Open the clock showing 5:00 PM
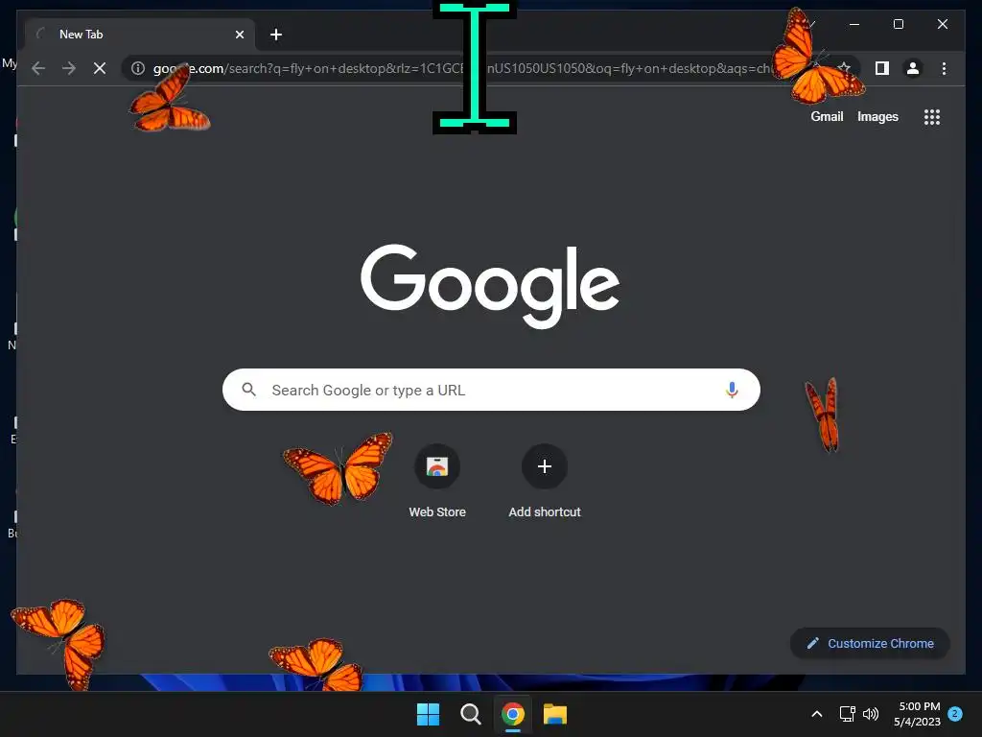The height and width of the screenshot is (737, 982). click(918, 714)
